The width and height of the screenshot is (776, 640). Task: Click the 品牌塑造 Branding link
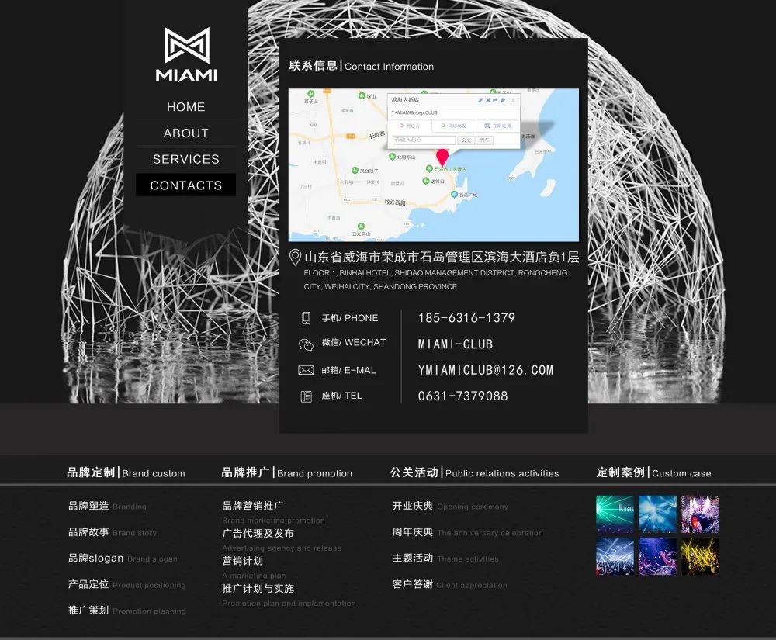107,506
